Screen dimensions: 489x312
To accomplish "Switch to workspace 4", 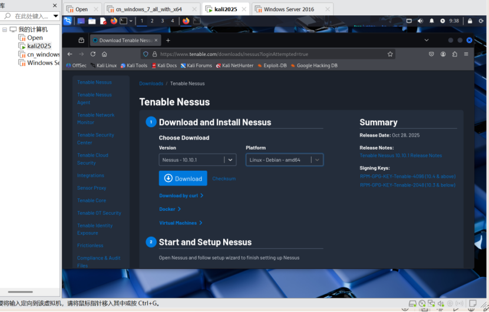I will pyautogui.click(x=173, y=21).
